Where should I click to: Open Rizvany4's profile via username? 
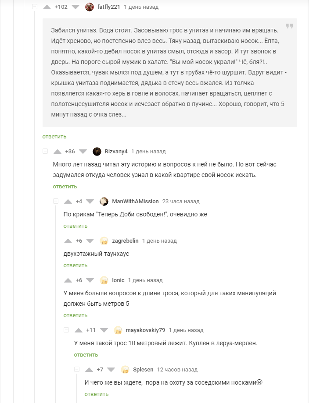[x=116, y=152]
